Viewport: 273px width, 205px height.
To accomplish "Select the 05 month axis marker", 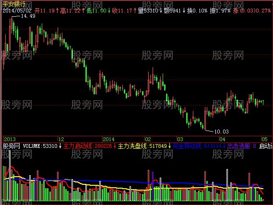I will 264,139.
